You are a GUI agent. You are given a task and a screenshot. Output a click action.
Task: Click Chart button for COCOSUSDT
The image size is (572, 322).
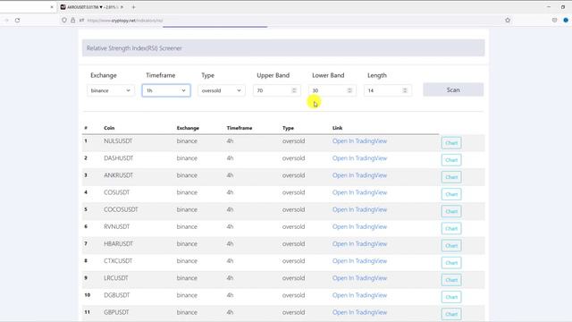tap(451, 211)
